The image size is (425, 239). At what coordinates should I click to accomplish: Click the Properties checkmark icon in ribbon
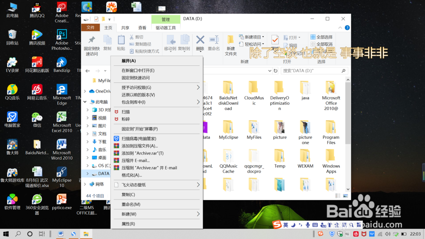click(x=275, y=40)
